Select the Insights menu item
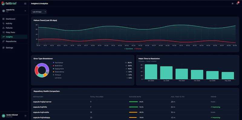The width and height of the screenshot is (242, 120). [14, 37]
